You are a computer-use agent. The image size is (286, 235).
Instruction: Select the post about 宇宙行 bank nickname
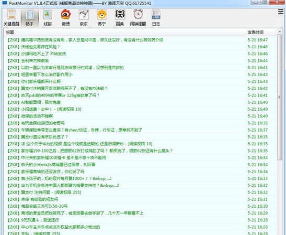65,68
